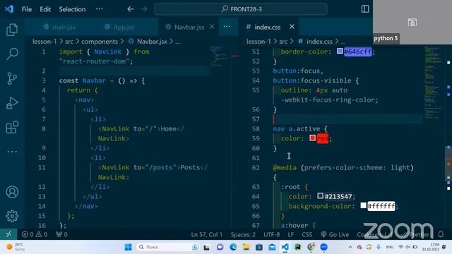Open the File menu
This screenshot has width=452, height=254.
click(27, 9)
